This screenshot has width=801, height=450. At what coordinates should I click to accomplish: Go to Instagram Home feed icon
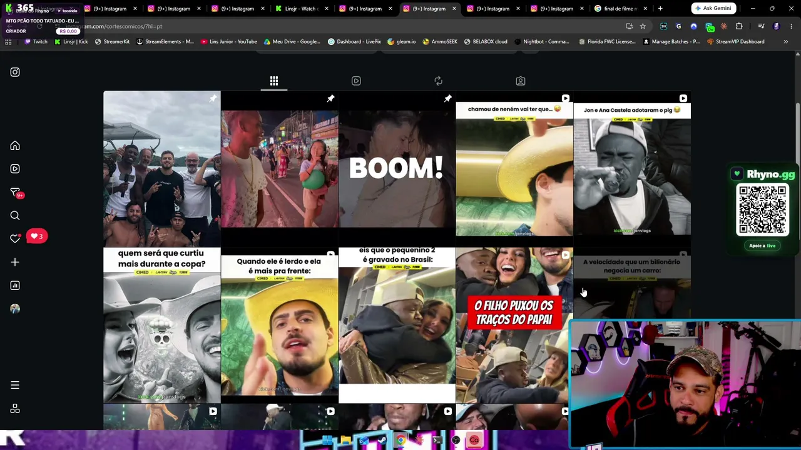[15, 146]
